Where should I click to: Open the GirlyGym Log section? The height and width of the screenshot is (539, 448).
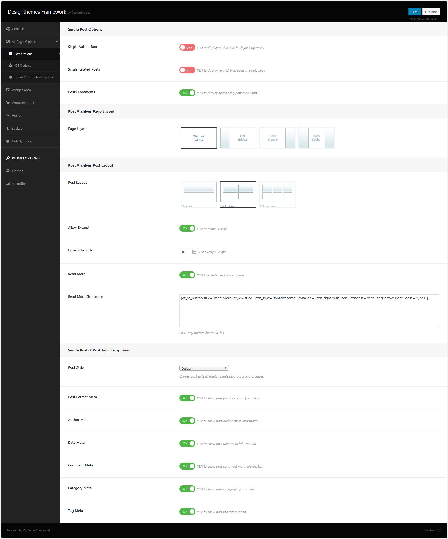tap(31, 141)
